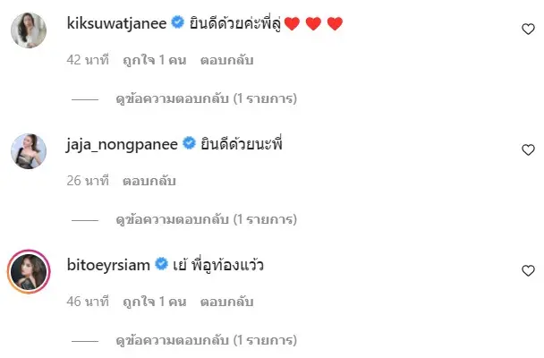This screenshot has height=358, width=544.
Task: Expand replies under jaja_nongpanee's comment
Action: tap(206, 218)
